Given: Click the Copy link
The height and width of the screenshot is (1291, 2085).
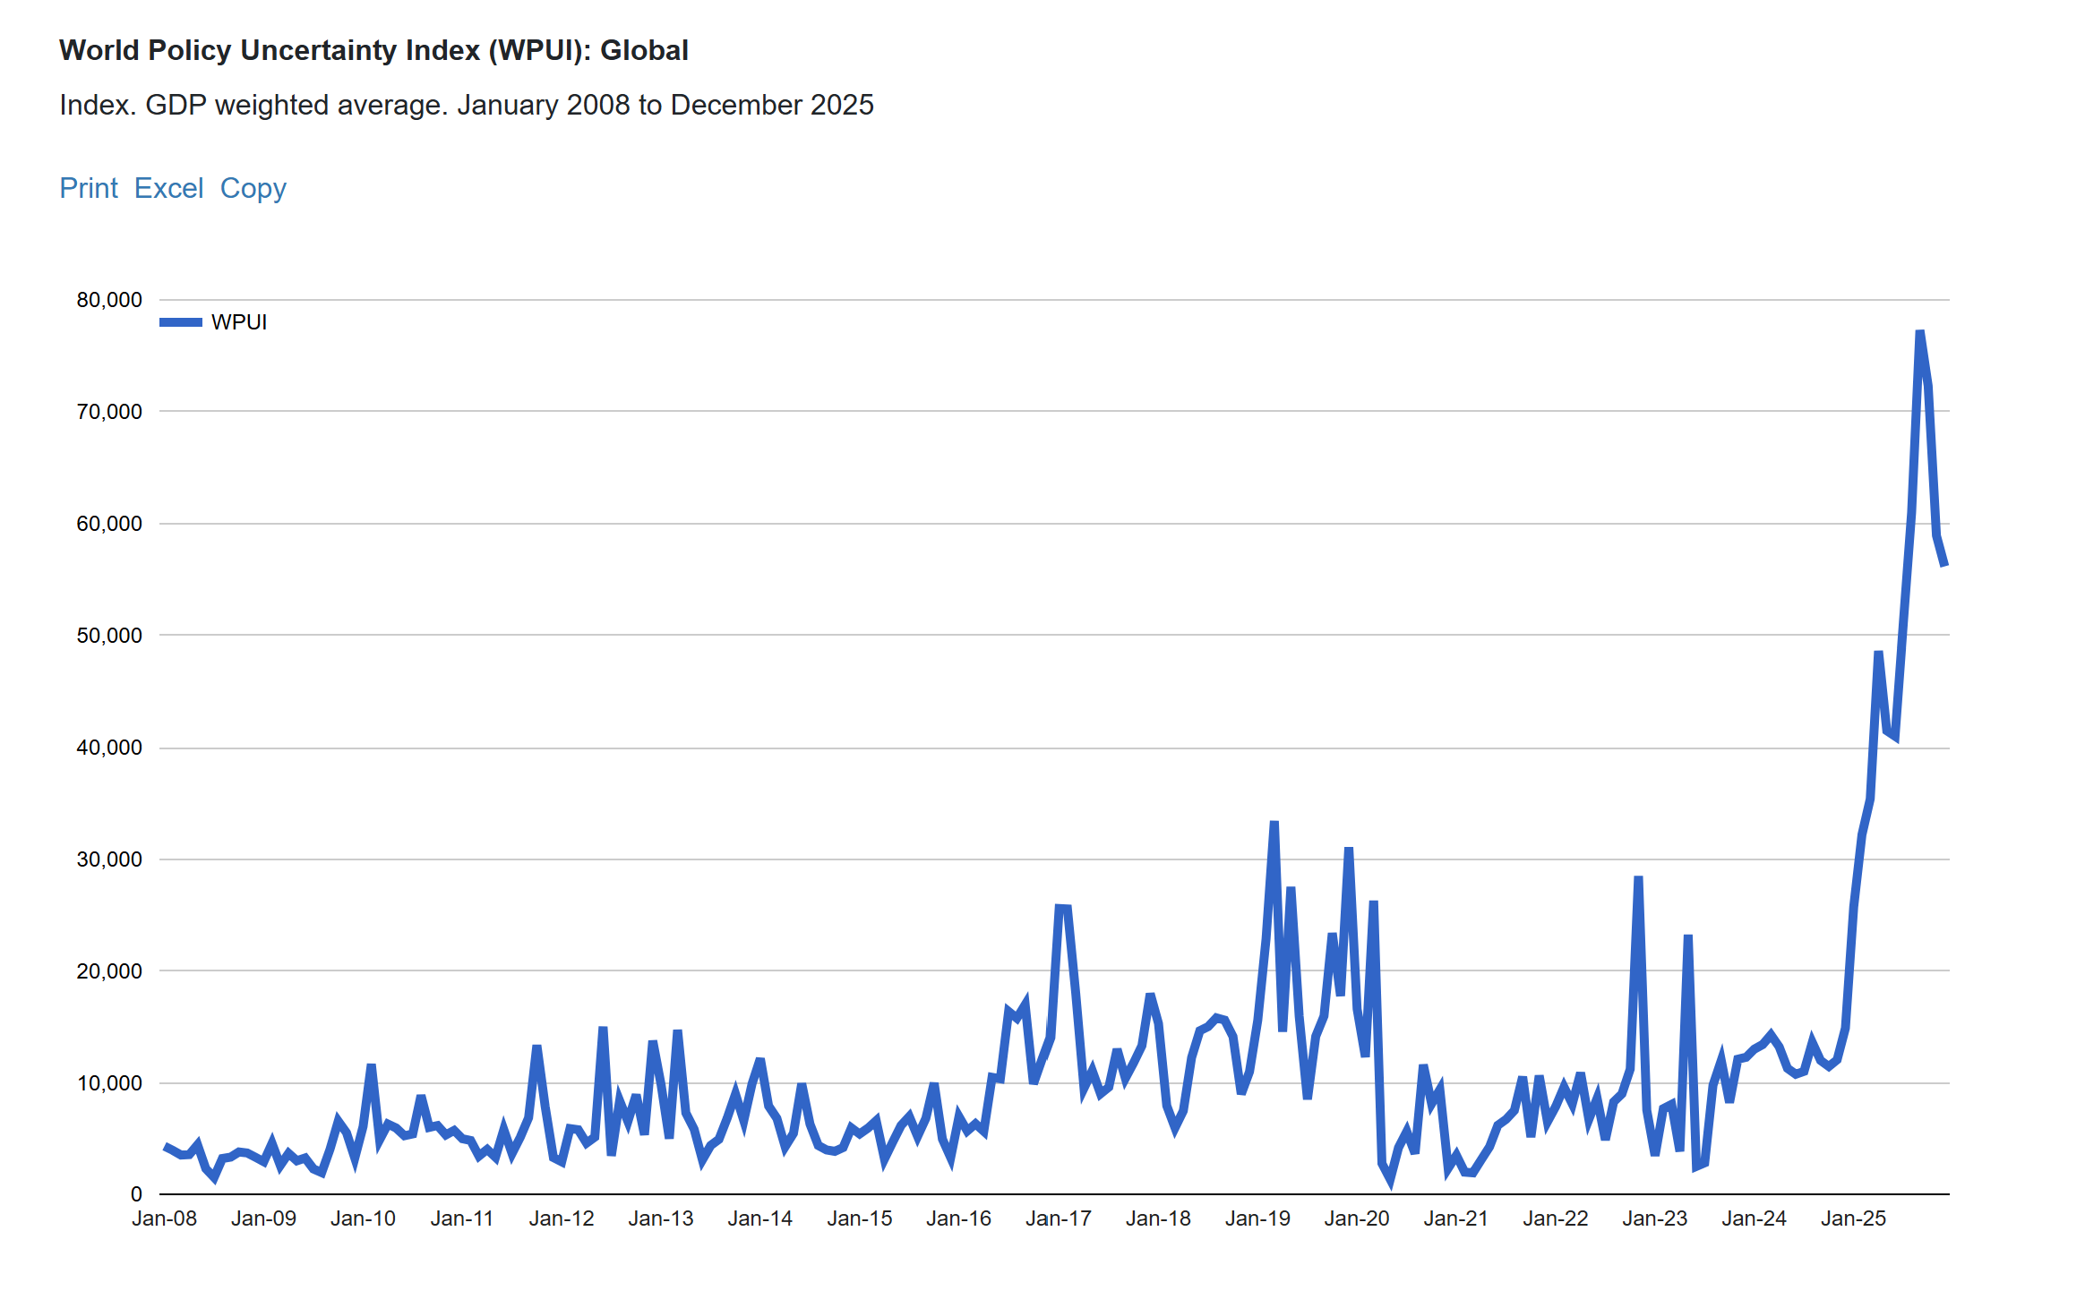Looking at the screenshot, I should click(x=253, y=188).
